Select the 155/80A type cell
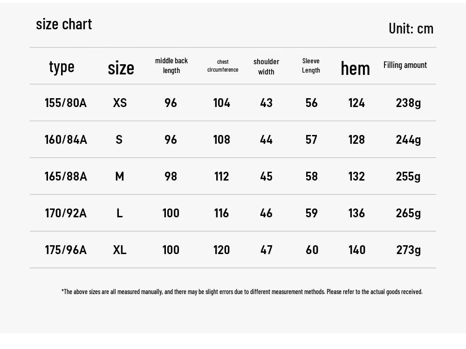Image resolution: width=466 pixels, height=349 pixels. pyautogui.click(x=66, y=103)
